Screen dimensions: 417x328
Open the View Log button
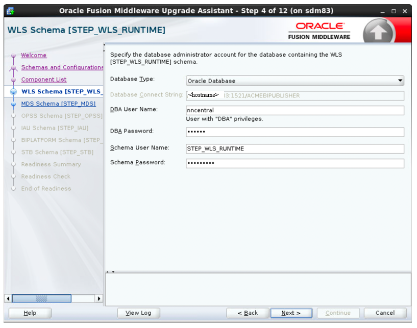coord(138,313)
